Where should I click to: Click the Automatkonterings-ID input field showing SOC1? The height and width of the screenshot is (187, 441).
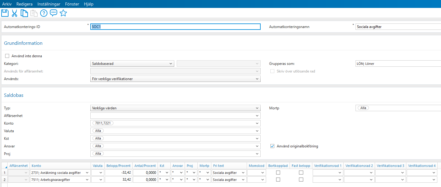pyautogui.click(x=175, y=26)
